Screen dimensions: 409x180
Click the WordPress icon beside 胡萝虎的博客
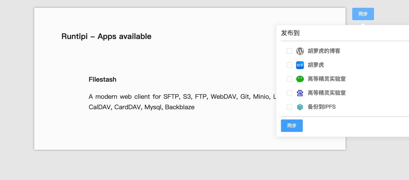pyautogui.click(x=300, y=51)
